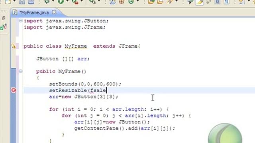Viewport: 255px width, 143px height.
Task: Expand the Run button dropdown arrow
Action: (67, 1)
